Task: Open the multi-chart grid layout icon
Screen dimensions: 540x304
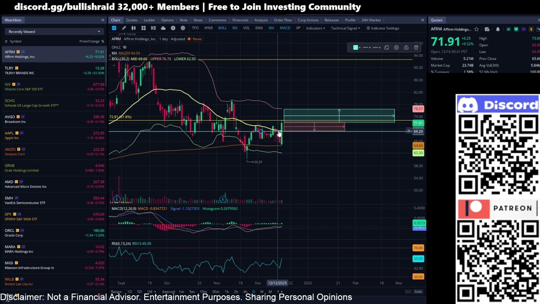Action: pos(143,28)
